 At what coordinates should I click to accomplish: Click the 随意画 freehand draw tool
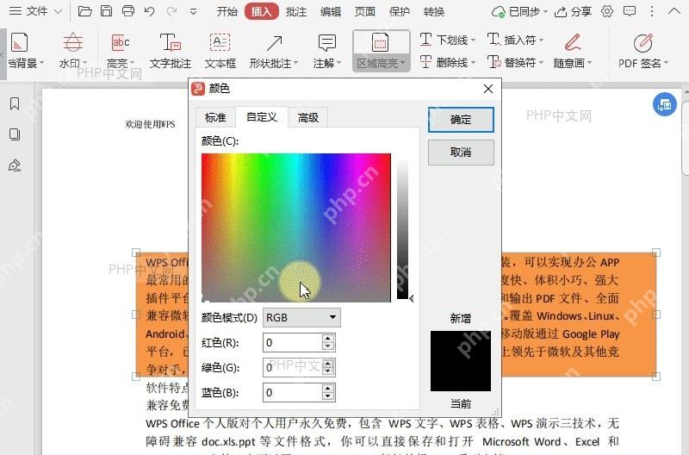click(x=573, y=51)
